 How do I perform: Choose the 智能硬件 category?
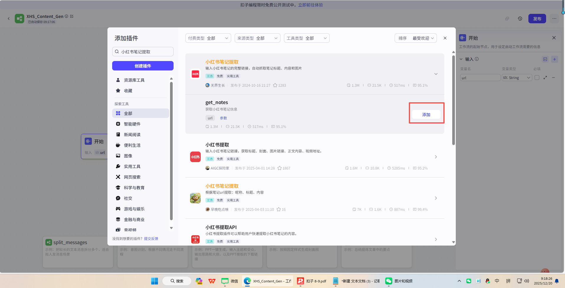click(x=141, y=124)
